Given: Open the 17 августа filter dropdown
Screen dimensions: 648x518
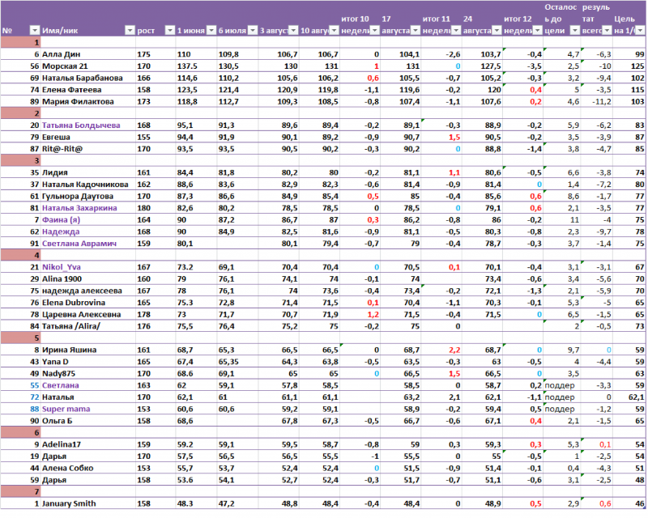Looking at the screenshot, I should coord(415,31).
